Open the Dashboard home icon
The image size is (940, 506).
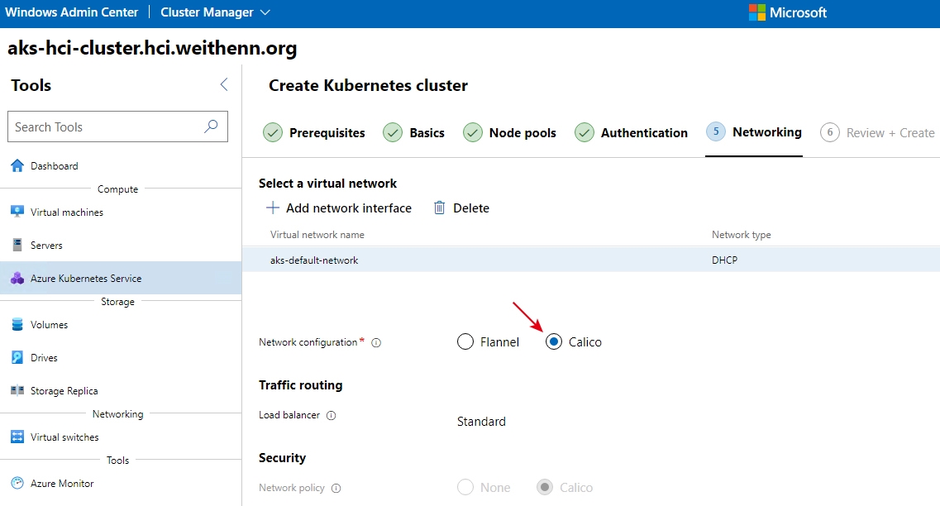(17, 166)
